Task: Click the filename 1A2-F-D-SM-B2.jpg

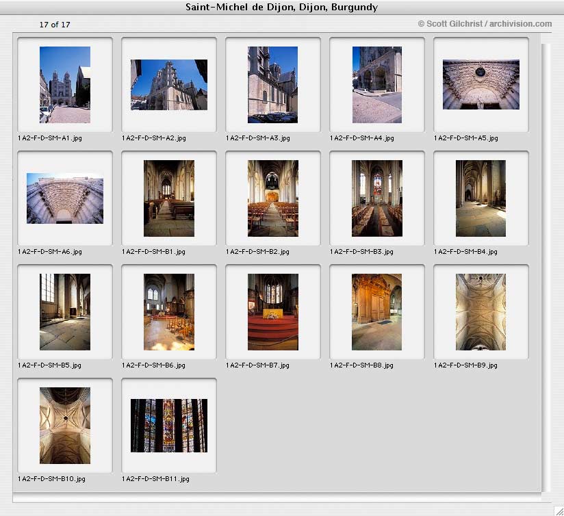Action: click(x=257, y=252)
